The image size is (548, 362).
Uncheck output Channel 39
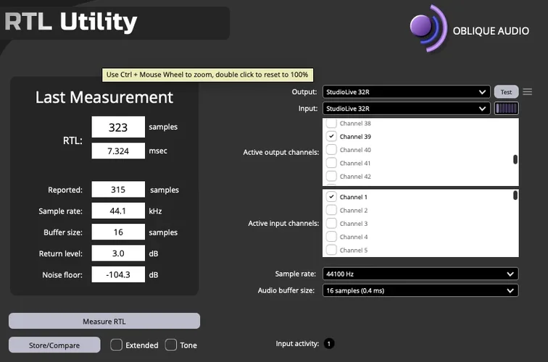(x=331, y=136)
